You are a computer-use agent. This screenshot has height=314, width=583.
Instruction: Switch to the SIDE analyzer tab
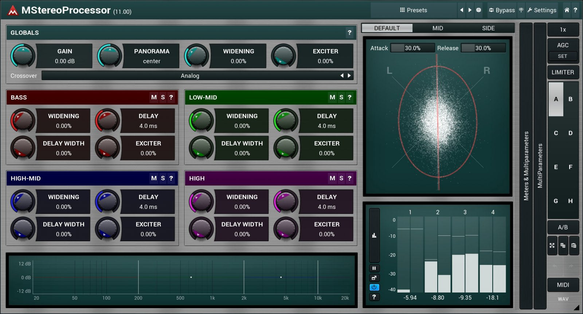[x=488, y=28]
